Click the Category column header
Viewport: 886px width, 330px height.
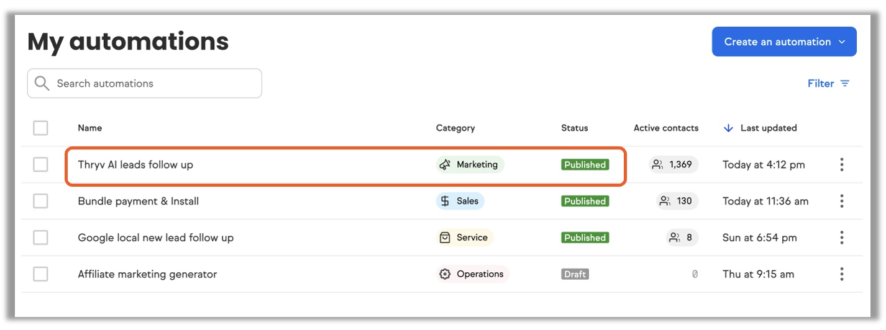tap(455, 128)
